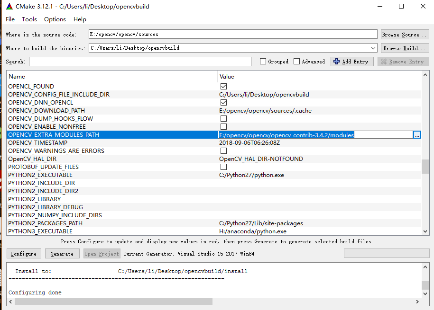Select the PYTHON2_NUMPY_INCLUDE_DIRS entry

click(x=55, y=215)
